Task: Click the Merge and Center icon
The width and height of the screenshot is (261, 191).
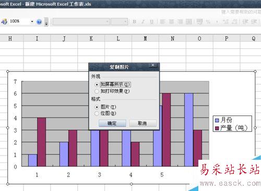Action: pos(189,22)
